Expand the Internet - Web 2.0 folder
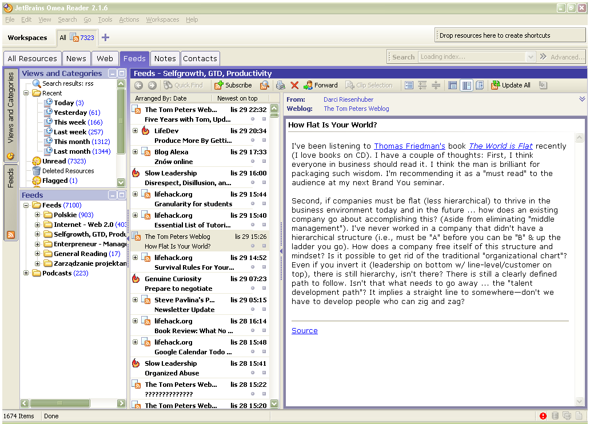Image resolution: width=590 pixels, height=424 pixels. pyautogui.click(x=37, y=225)
